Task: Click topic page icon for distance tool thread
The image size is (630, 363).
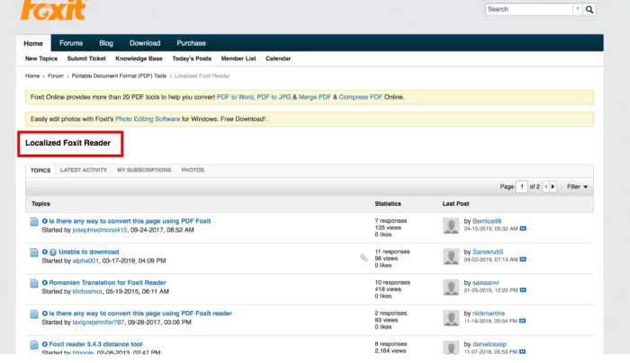Action: 34,345
